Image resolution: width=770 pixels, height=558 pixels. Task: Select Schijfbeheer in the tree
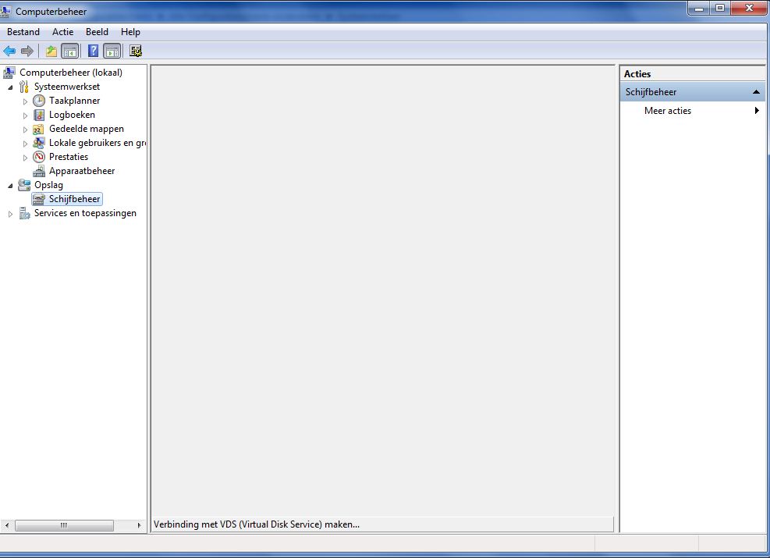click(x=75, y=199)
